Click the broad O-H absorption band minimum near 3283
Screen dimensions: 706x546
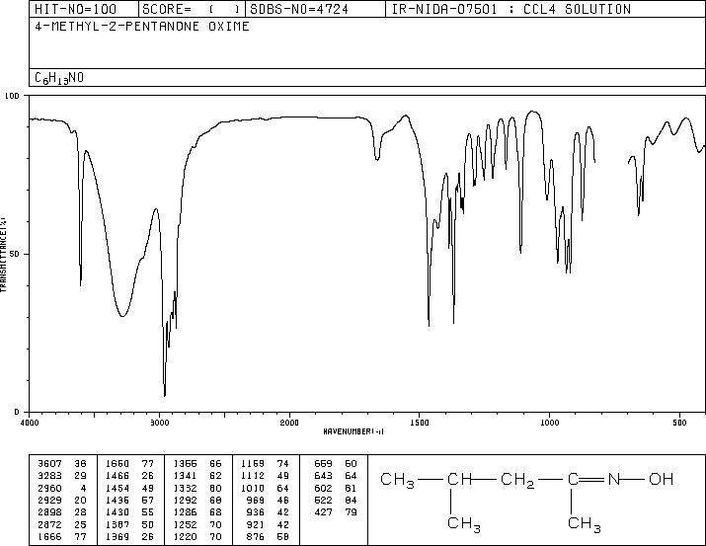[x=122, y=316]
